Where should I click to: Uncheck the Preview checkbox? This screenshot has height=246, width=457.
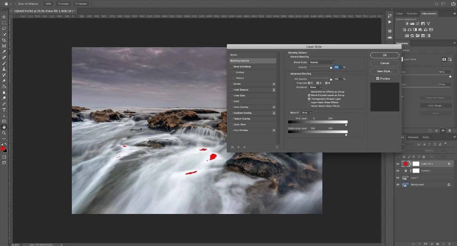378,79
